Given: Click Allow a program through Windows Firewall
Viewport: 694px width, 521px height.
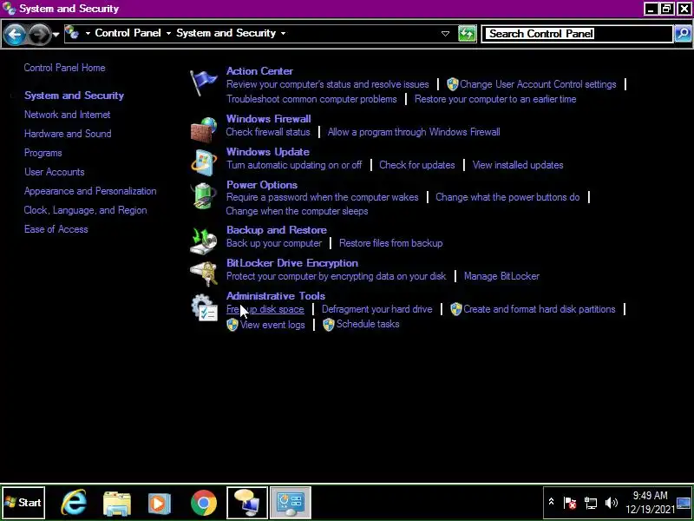Looking at the screenshot, I should coord(414,132).
